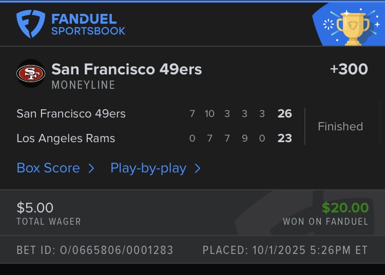Expand chevron next to Box Score
This screenshot has width=385, height=275.
[x=91, y=168]
